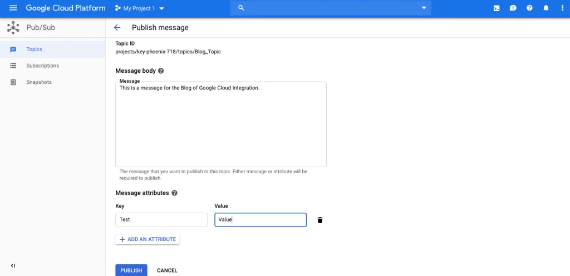Open the help question mark icon
The width and height of the screenshot is (570, 276).
[529, 8]
